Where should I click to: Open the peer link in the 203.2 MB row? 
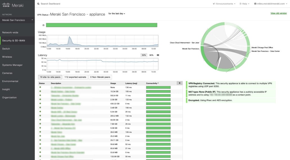point(63,116)
